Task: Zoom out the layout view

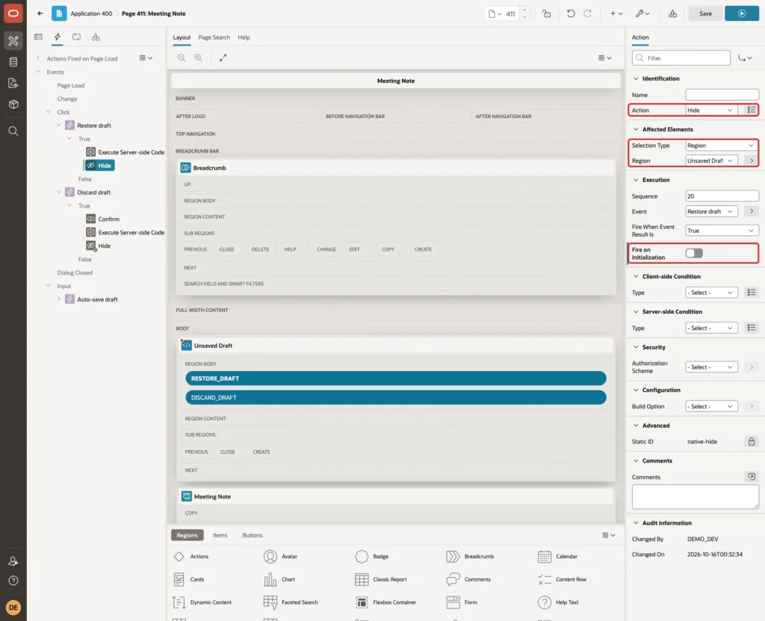Action: pos(182,57)
